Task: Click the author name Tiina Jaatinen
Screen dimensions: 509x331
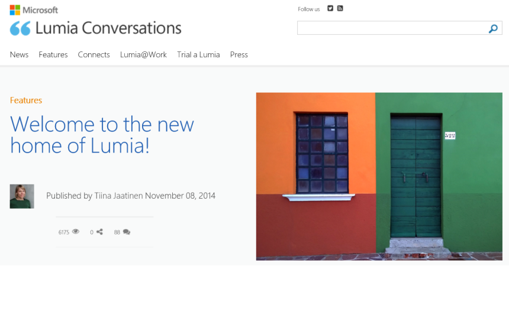Action: point(118,196)
